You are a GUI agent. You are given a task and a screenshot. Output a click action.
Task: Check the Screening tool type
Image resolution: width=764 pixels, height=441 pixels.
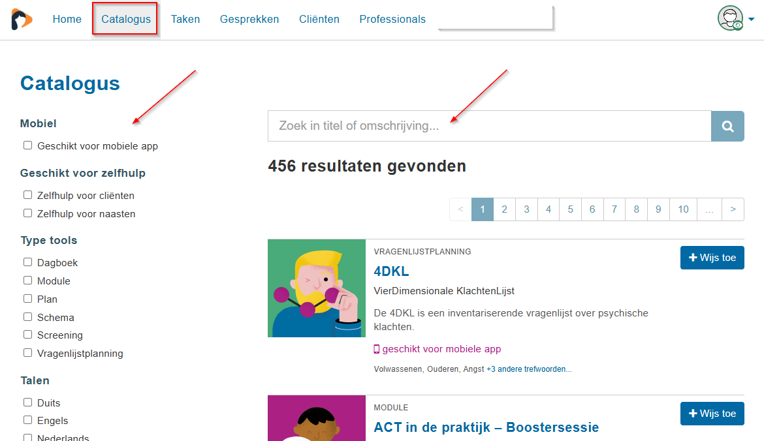[28, 335]
